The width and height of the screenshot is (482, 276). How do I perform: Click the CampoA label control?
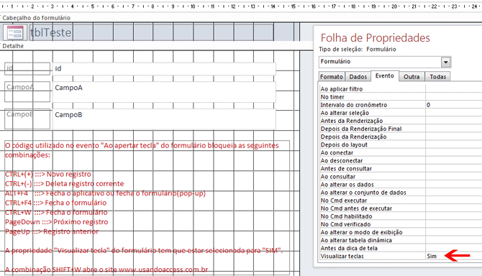27,91
